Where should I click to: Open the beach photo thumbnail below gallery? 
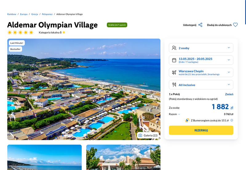click(x=44, y=157)
